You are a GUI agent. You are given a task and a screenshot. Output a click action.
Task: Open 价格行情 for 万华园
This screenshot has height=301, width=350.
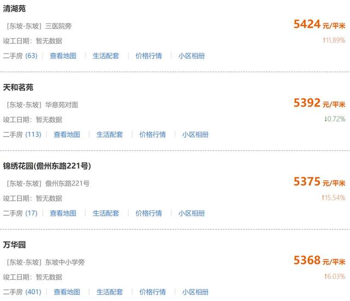tap(153, 292)
